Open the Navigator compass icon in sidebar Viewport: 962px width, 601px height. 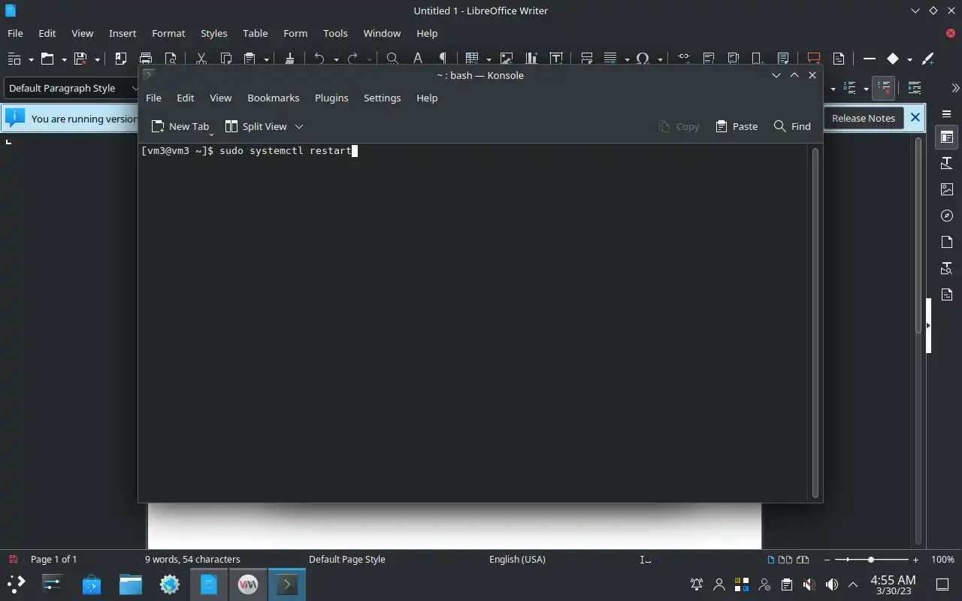pyautogui.click(x=947, y=216)
